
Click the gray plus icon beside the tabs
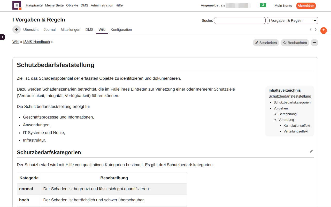(x=16, y=29)
